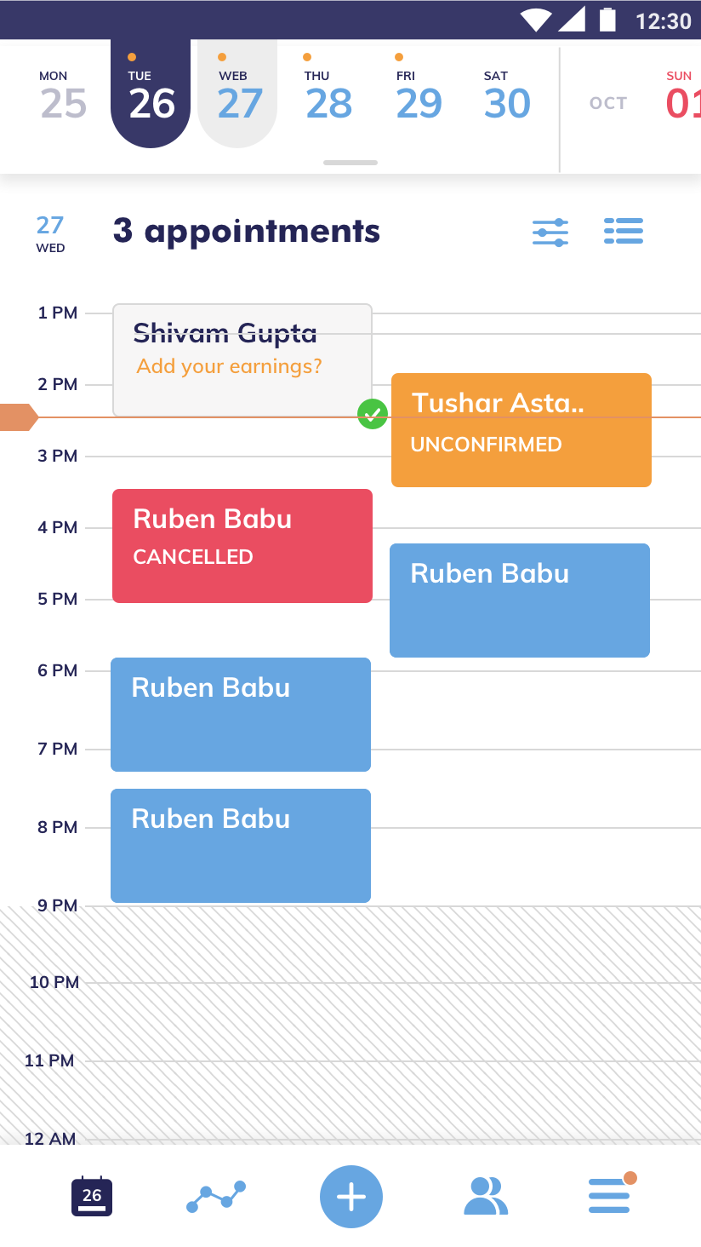Open the analytics graph icon
Screen dimensions: 701x1247
coord(216,1197)
